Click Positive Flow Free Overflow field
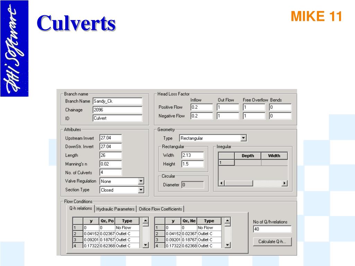This screenshot has width=355, height=266. click(x=254, y=107)
